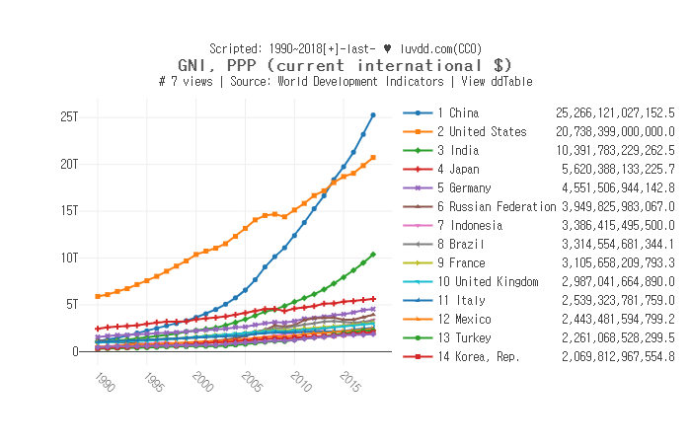
Task: Click the last China data point
Action: (373, 115)
